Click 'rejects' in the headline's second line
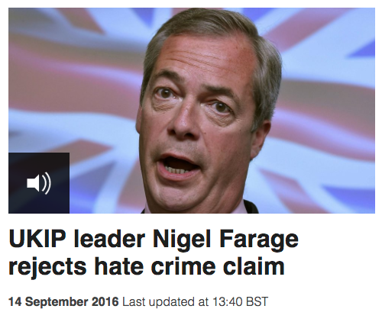The image size is (382, 309). click(x=47, y=267)
